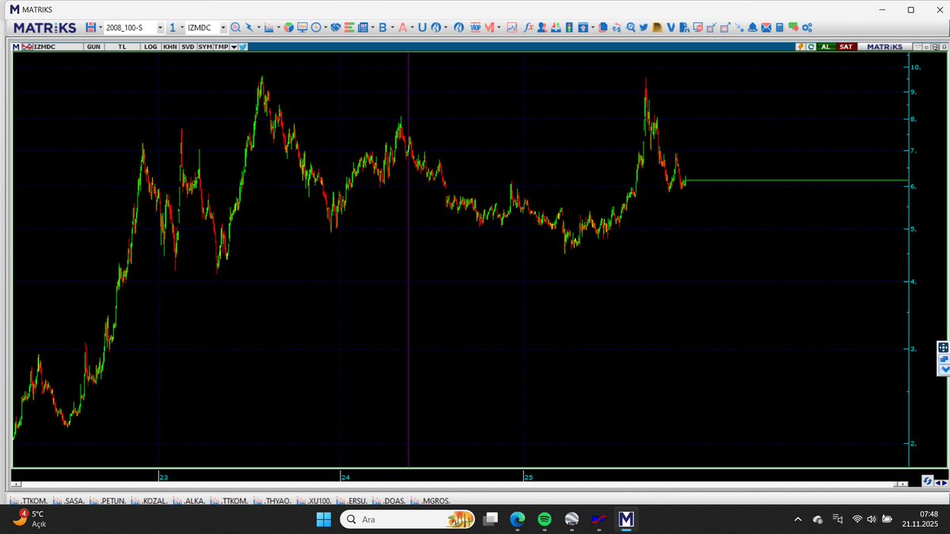Click the blue letter B toolbar icon
950x534 pixels.
click(382, 28)
